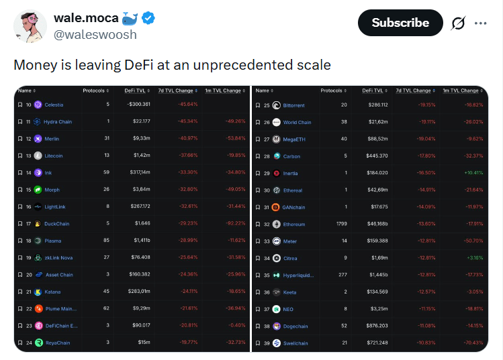
Task: Open the @waleswoosh handle link
Action: [x=95, y=34]
